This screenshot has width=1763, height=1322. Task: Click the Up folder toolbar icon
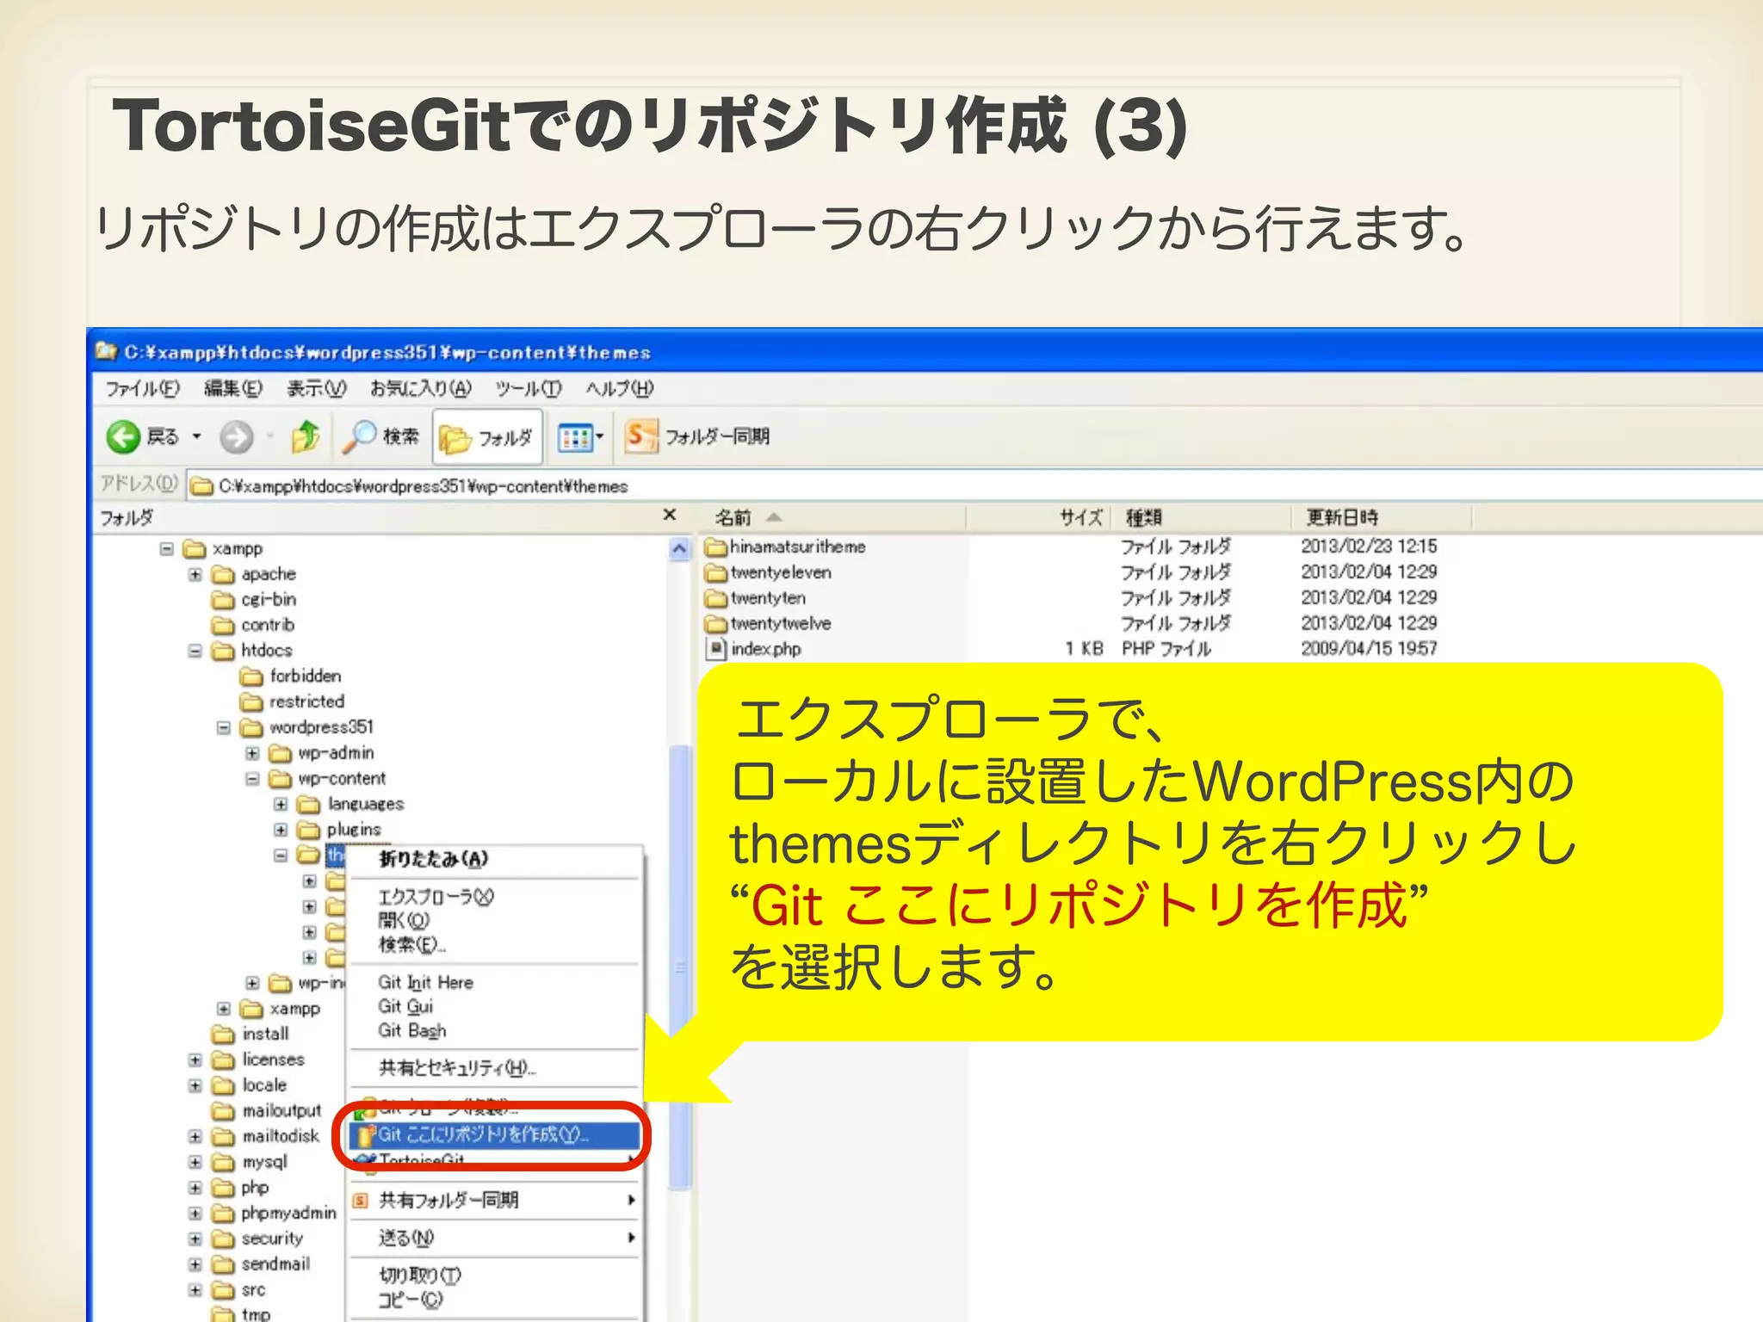click(306, 437)
